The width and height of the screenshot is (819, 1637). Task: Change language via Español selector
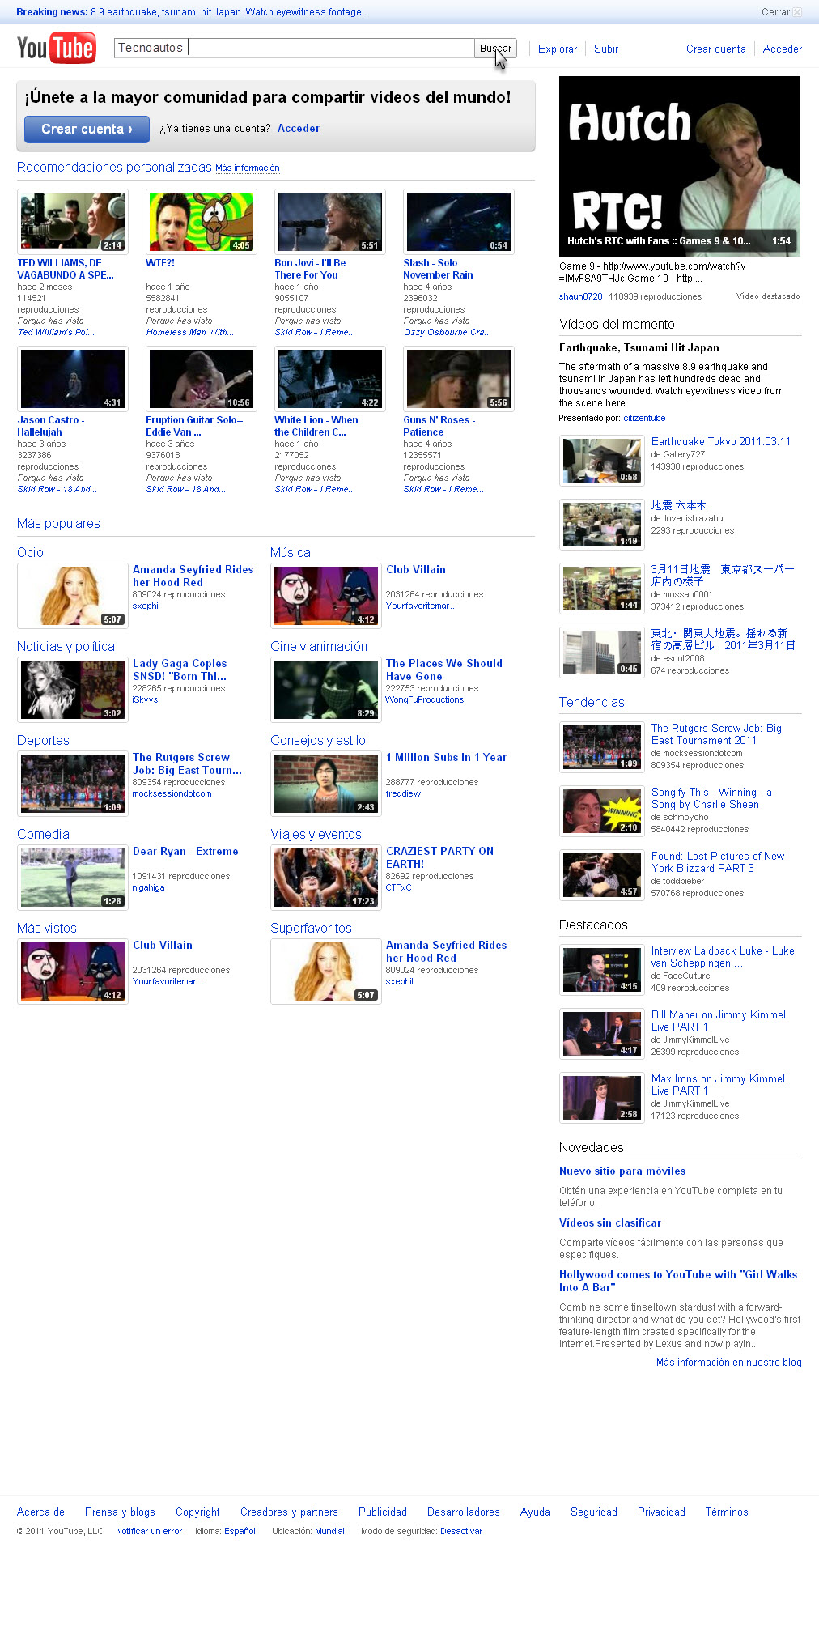coord(240,1531)
